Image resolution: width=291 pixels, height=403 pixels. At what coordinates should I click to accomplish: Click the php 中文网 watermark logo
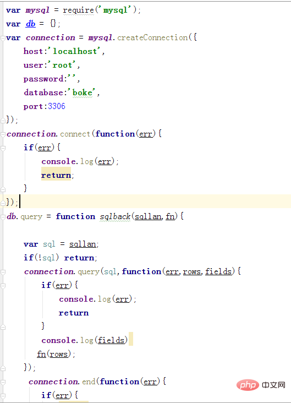(261, 385)
